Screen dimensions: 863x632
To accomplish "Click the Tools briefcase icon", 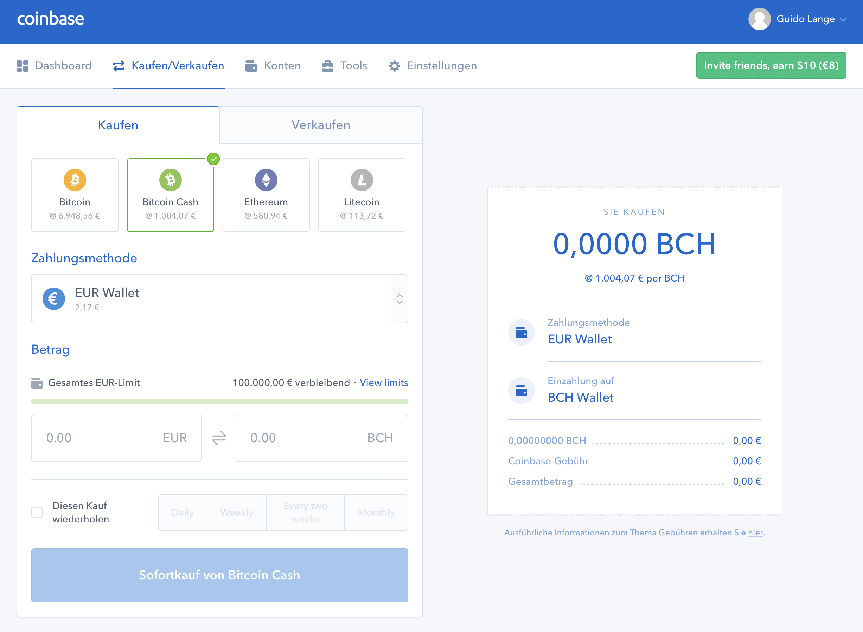I will 328,66.
